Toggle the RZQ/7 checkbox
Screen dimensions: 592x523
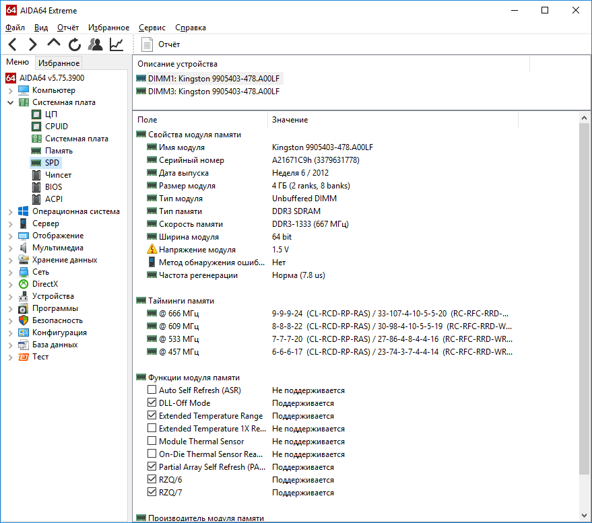click(152, 491)
